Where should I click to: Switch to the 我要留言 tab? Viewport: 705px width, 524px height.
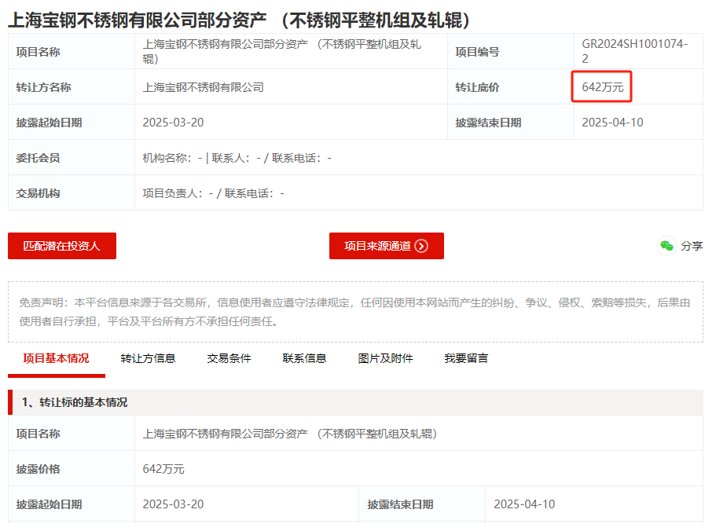click(x=466, y=358)
